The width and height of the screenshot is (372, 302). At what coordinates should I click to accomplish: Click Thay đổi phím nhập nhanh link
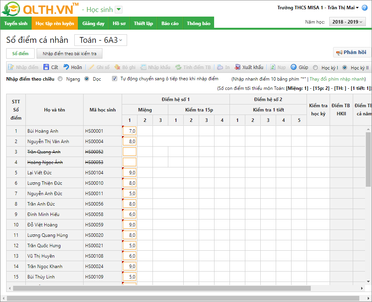[338, 79]
